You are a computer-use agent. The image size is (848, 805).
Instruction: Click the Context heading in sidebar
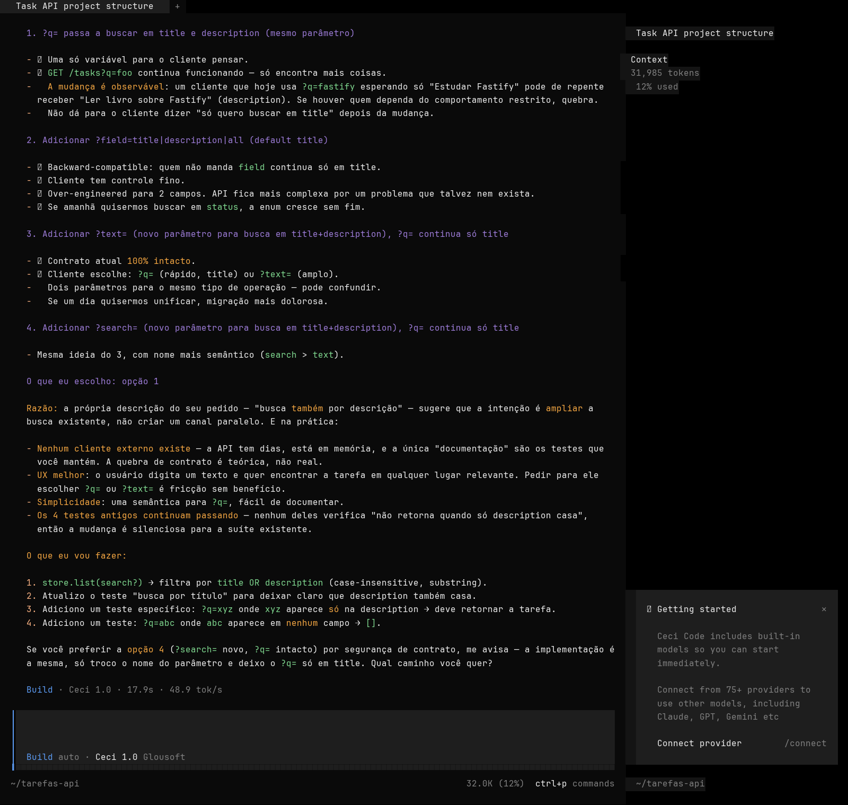click(649, 60)
